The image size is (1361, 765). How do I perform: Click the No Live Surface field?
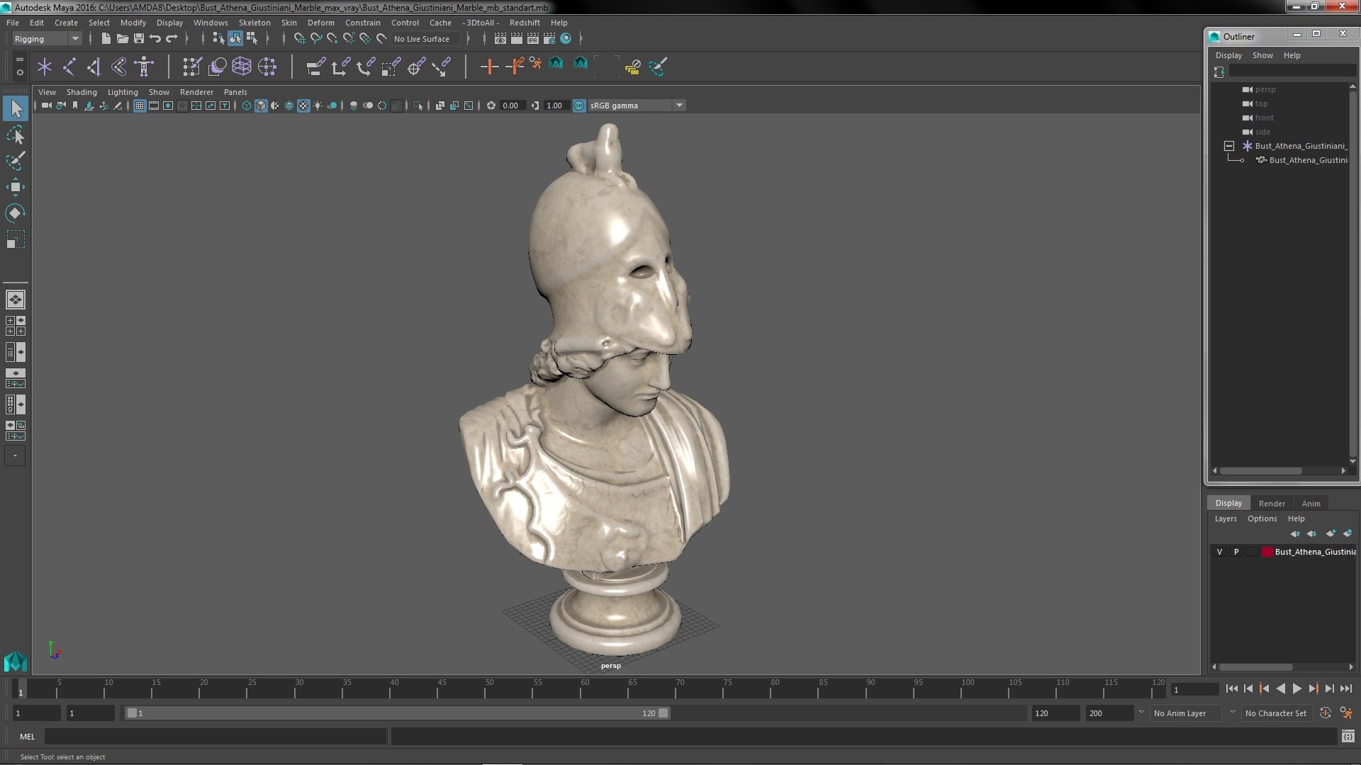tap(427, 39)
